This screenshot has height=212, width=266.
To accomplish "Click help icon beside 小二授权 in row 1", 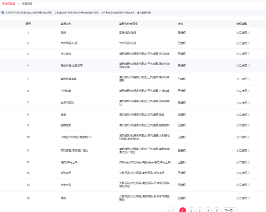I will [x=249, y=33].
